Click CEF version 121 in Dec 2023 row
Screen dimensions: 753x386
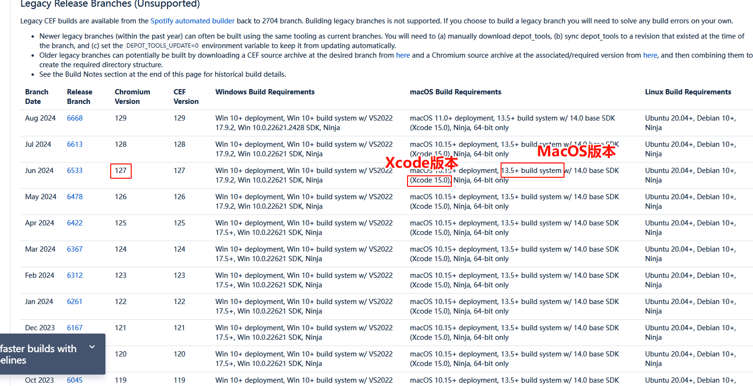[179, 328]
